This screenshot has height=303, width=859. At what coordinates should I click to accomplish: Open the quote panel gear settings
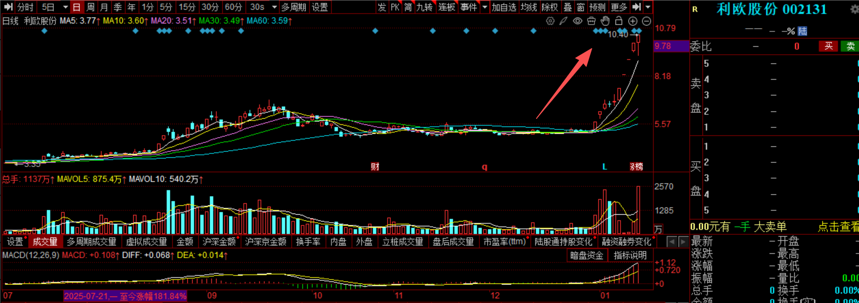[x=854, y=9]
